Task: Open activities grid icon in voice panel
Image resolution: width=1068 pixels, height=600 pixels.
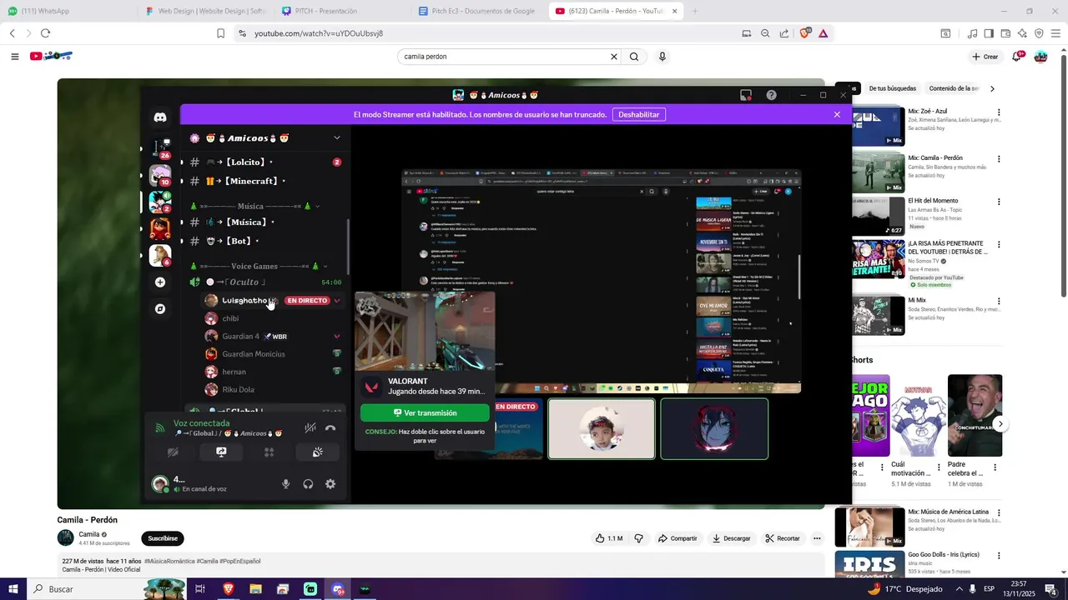Action: pos(269,452)
